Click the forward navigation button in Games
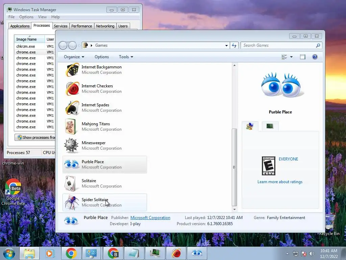This screenshot has width=346, height=260. tap(72, 45)
